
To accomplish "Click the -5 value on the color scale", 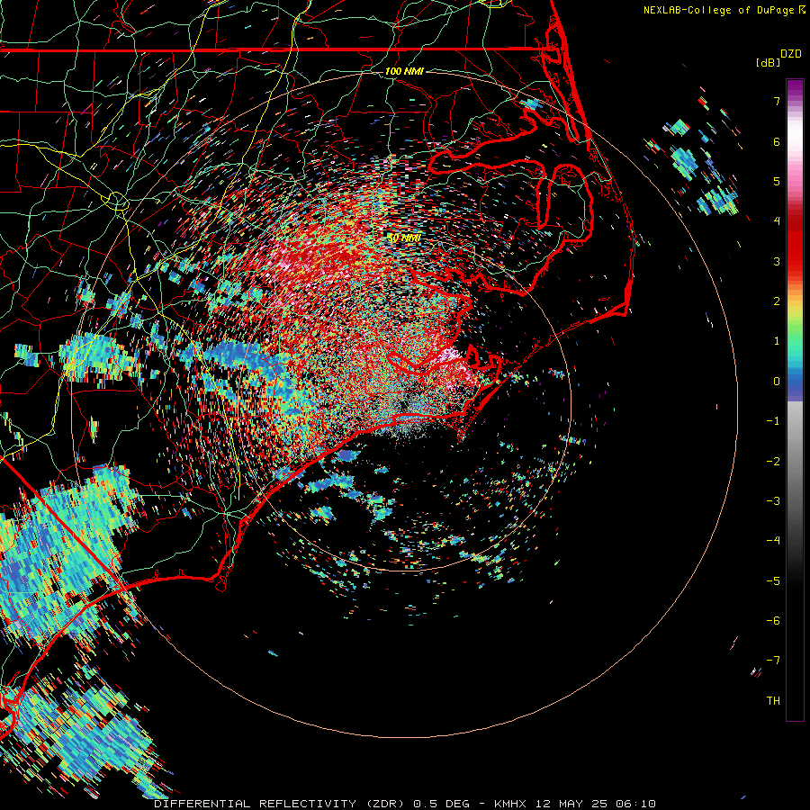I will pos(773,581).
